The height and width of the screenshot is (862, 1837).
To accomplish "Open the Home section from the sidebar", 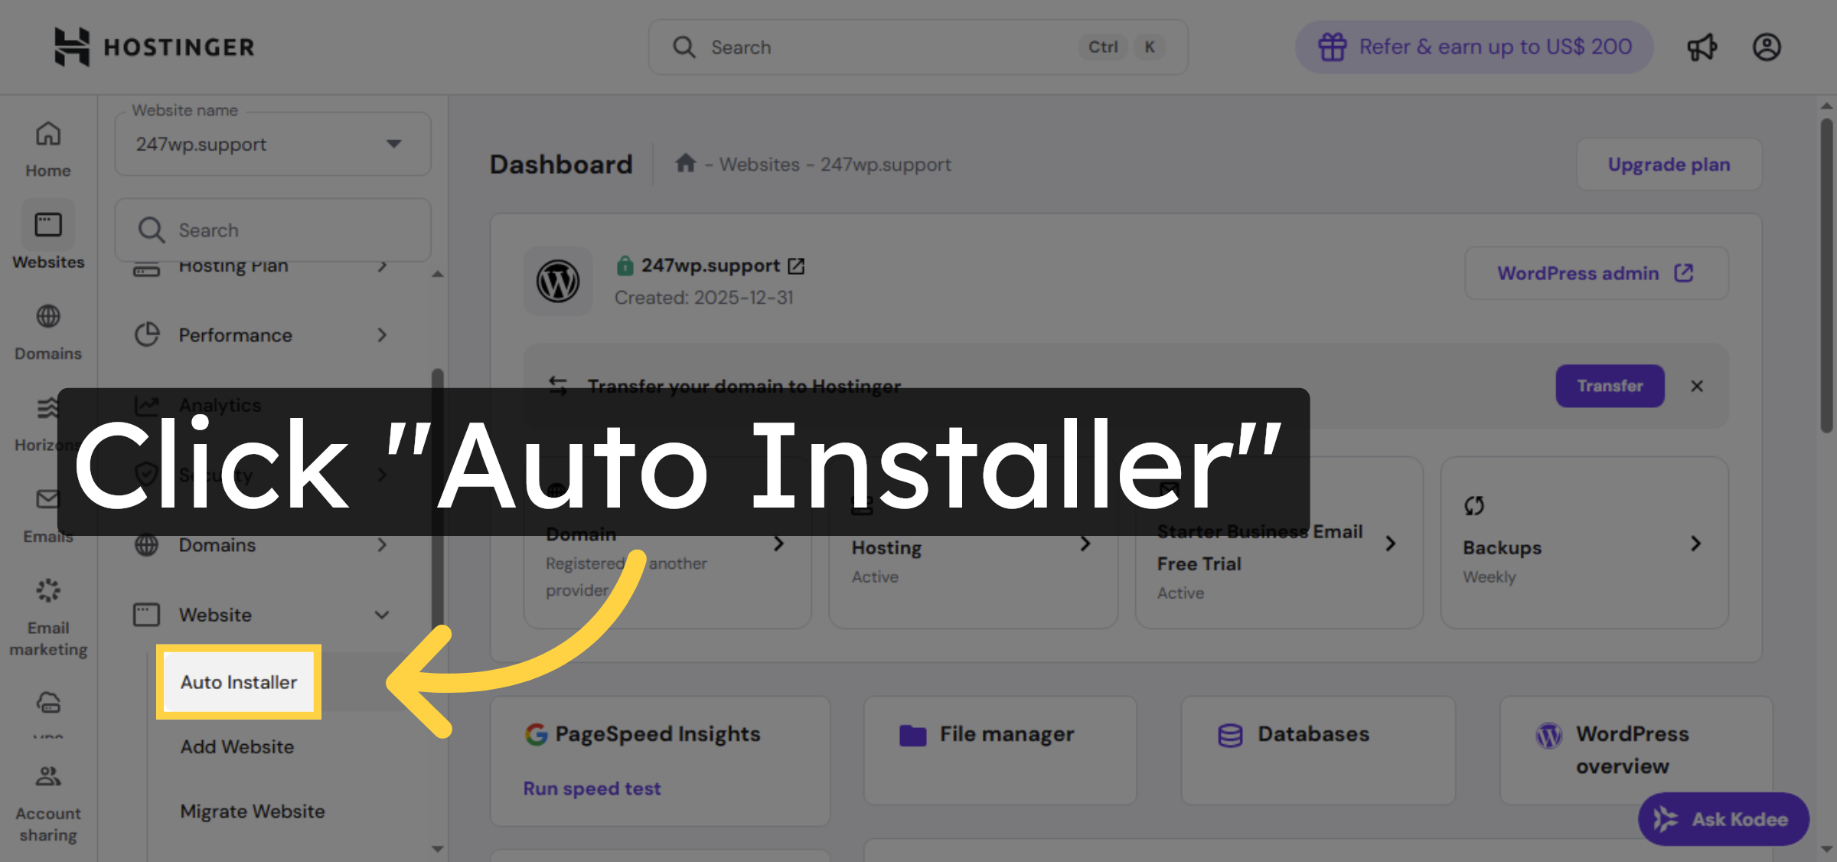I will [x=47, y=145].
